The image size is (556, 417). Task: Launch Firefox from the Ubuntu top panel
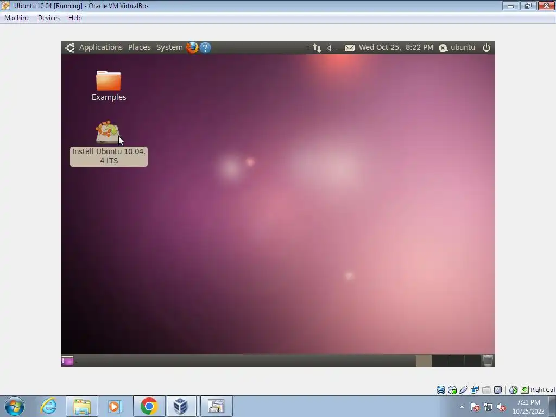coord(192,48)
